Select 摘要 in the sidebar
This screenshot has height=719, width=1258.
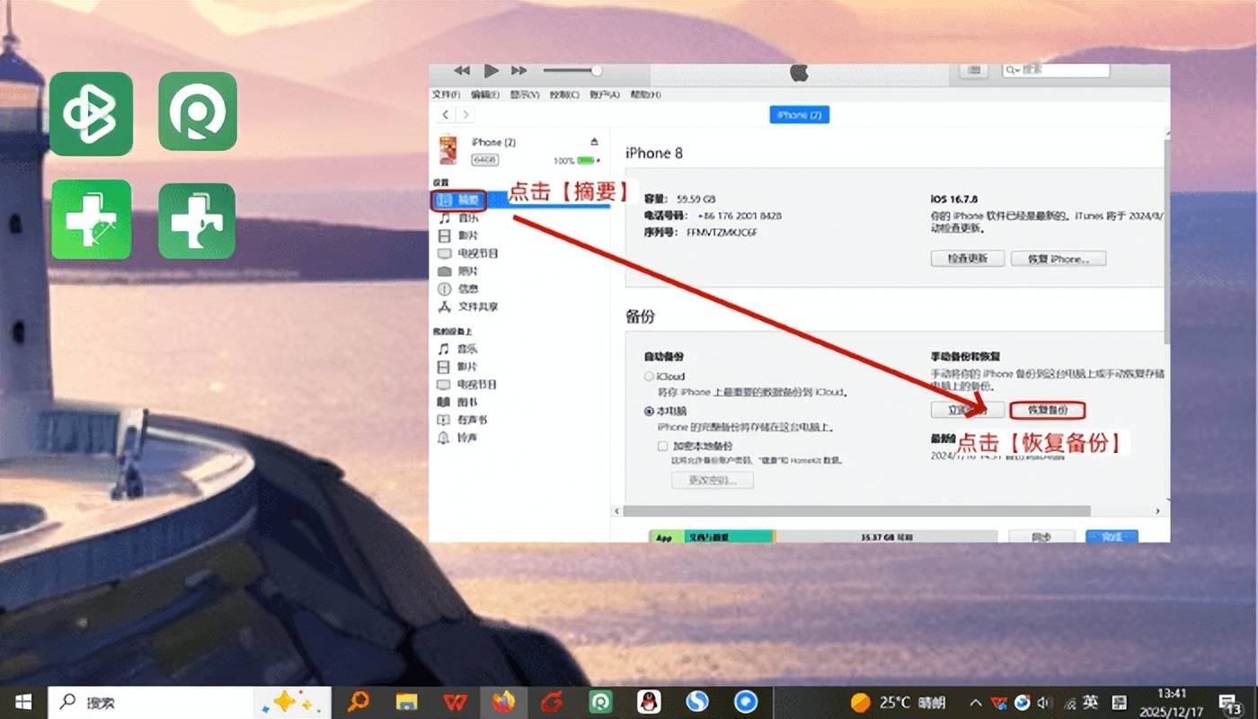click(460, 200)
